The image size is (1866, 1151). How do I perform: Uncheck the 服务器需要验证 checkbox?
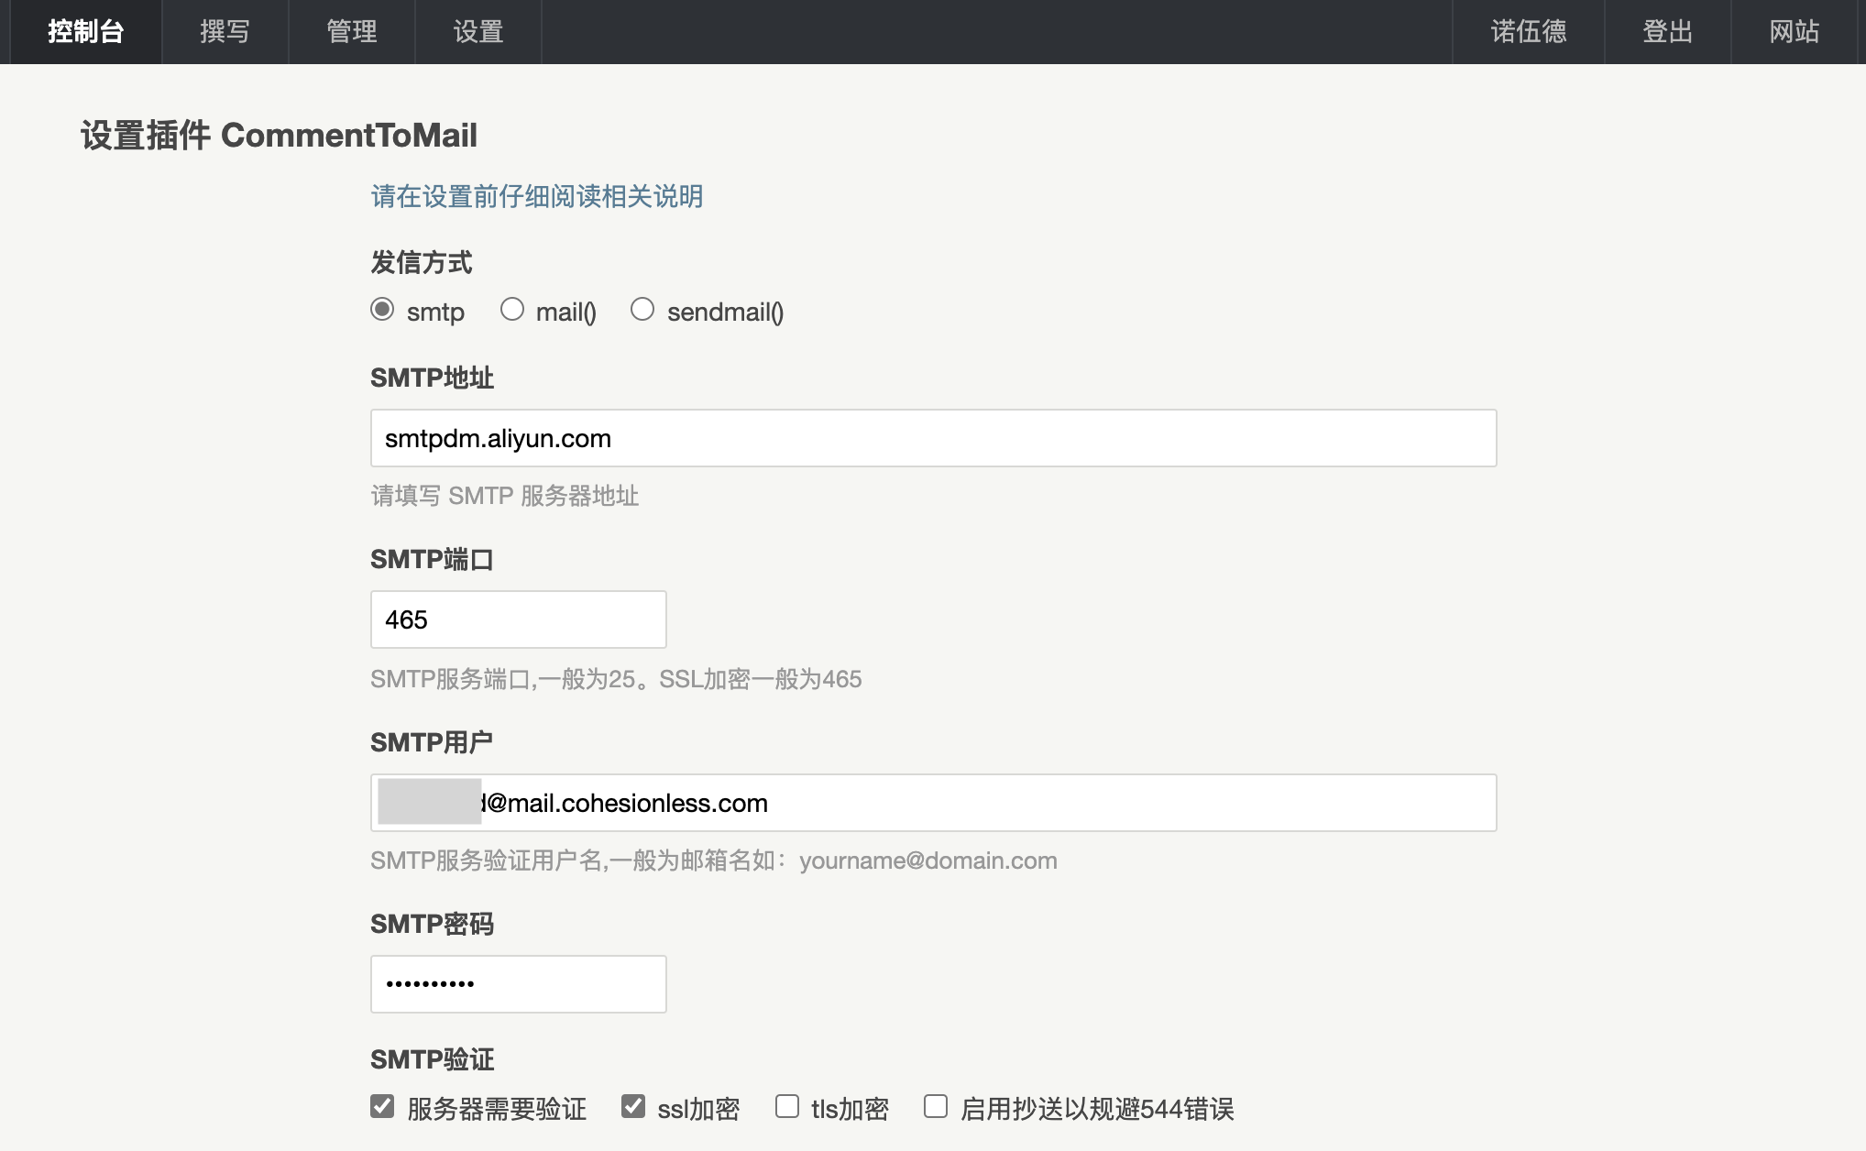pyautogui.click(x=382, y=1106)
